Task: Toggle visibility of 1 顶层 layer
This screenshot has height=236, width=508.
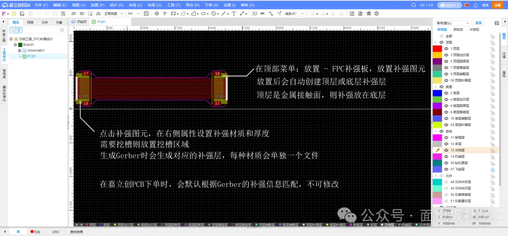Action: point(446,48)
